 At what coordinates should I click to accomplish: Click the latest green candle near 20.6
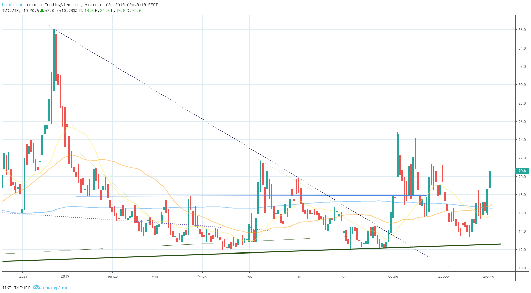(x=490, y=179)
